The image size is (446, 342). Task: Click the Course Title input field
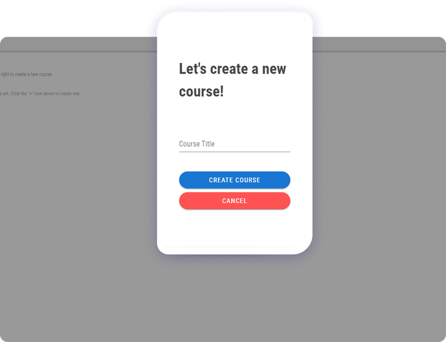pos(234,144)
